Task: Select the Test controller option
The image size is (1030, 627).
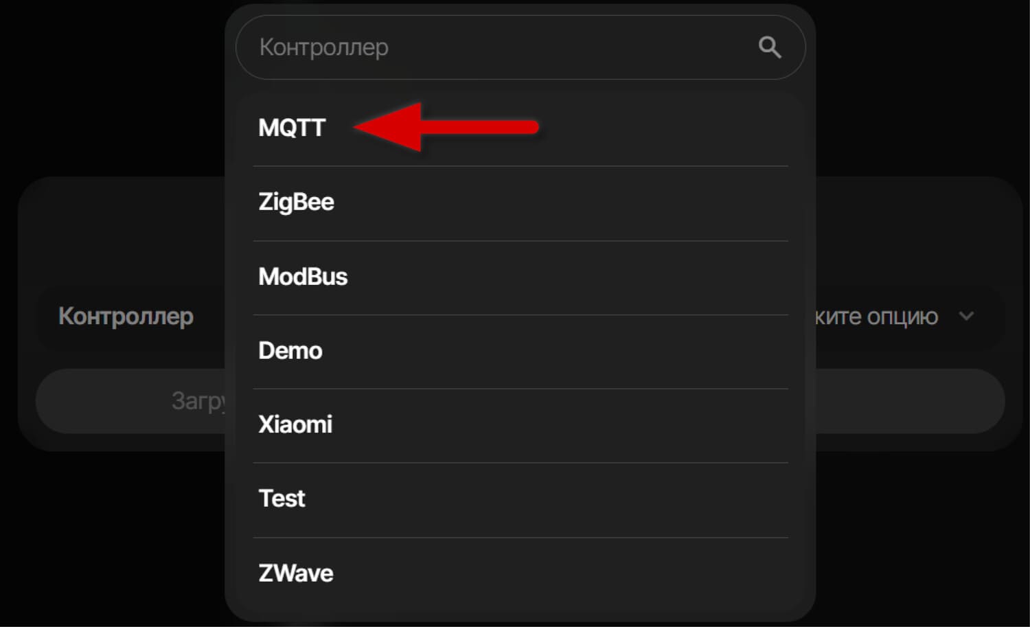Action: coord(282,499)
